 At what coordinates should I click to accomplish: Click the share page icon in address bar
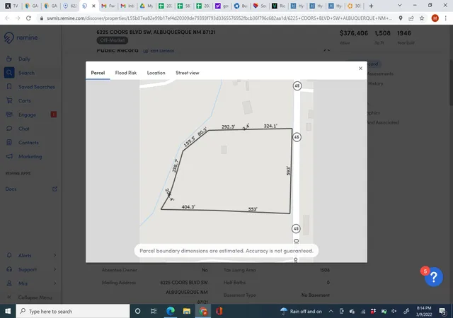coord(411,18)
